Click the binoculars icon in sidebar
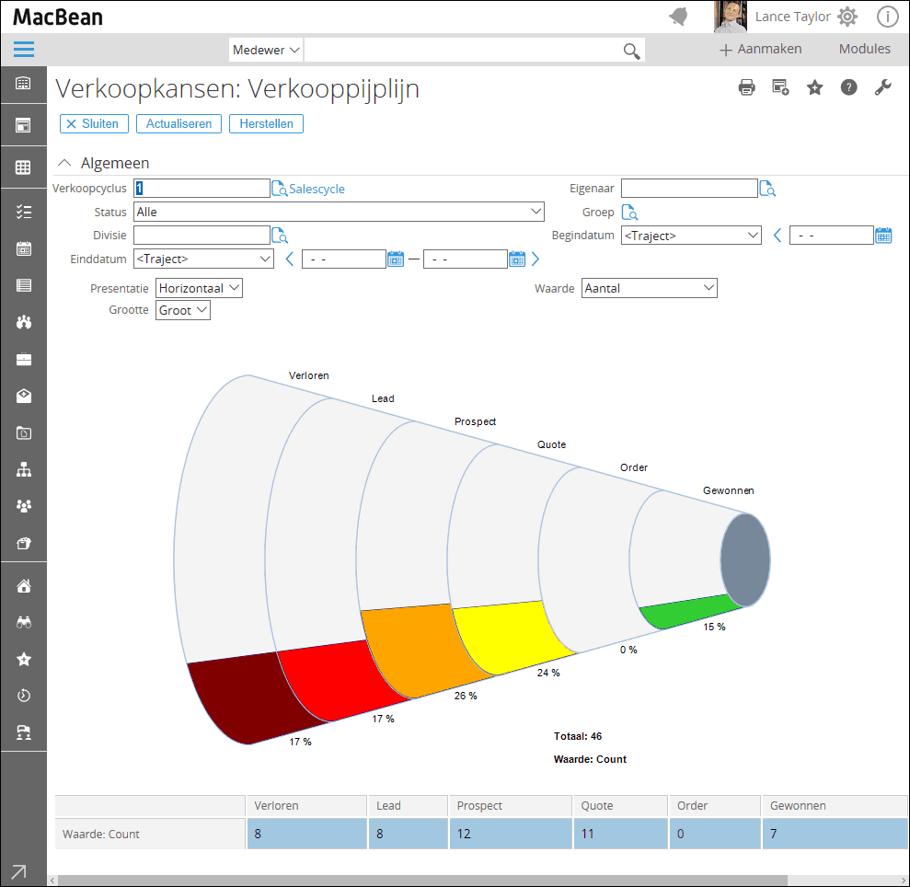Image resolution: width=910 pixels, height=887 pixels. [24, 623]
